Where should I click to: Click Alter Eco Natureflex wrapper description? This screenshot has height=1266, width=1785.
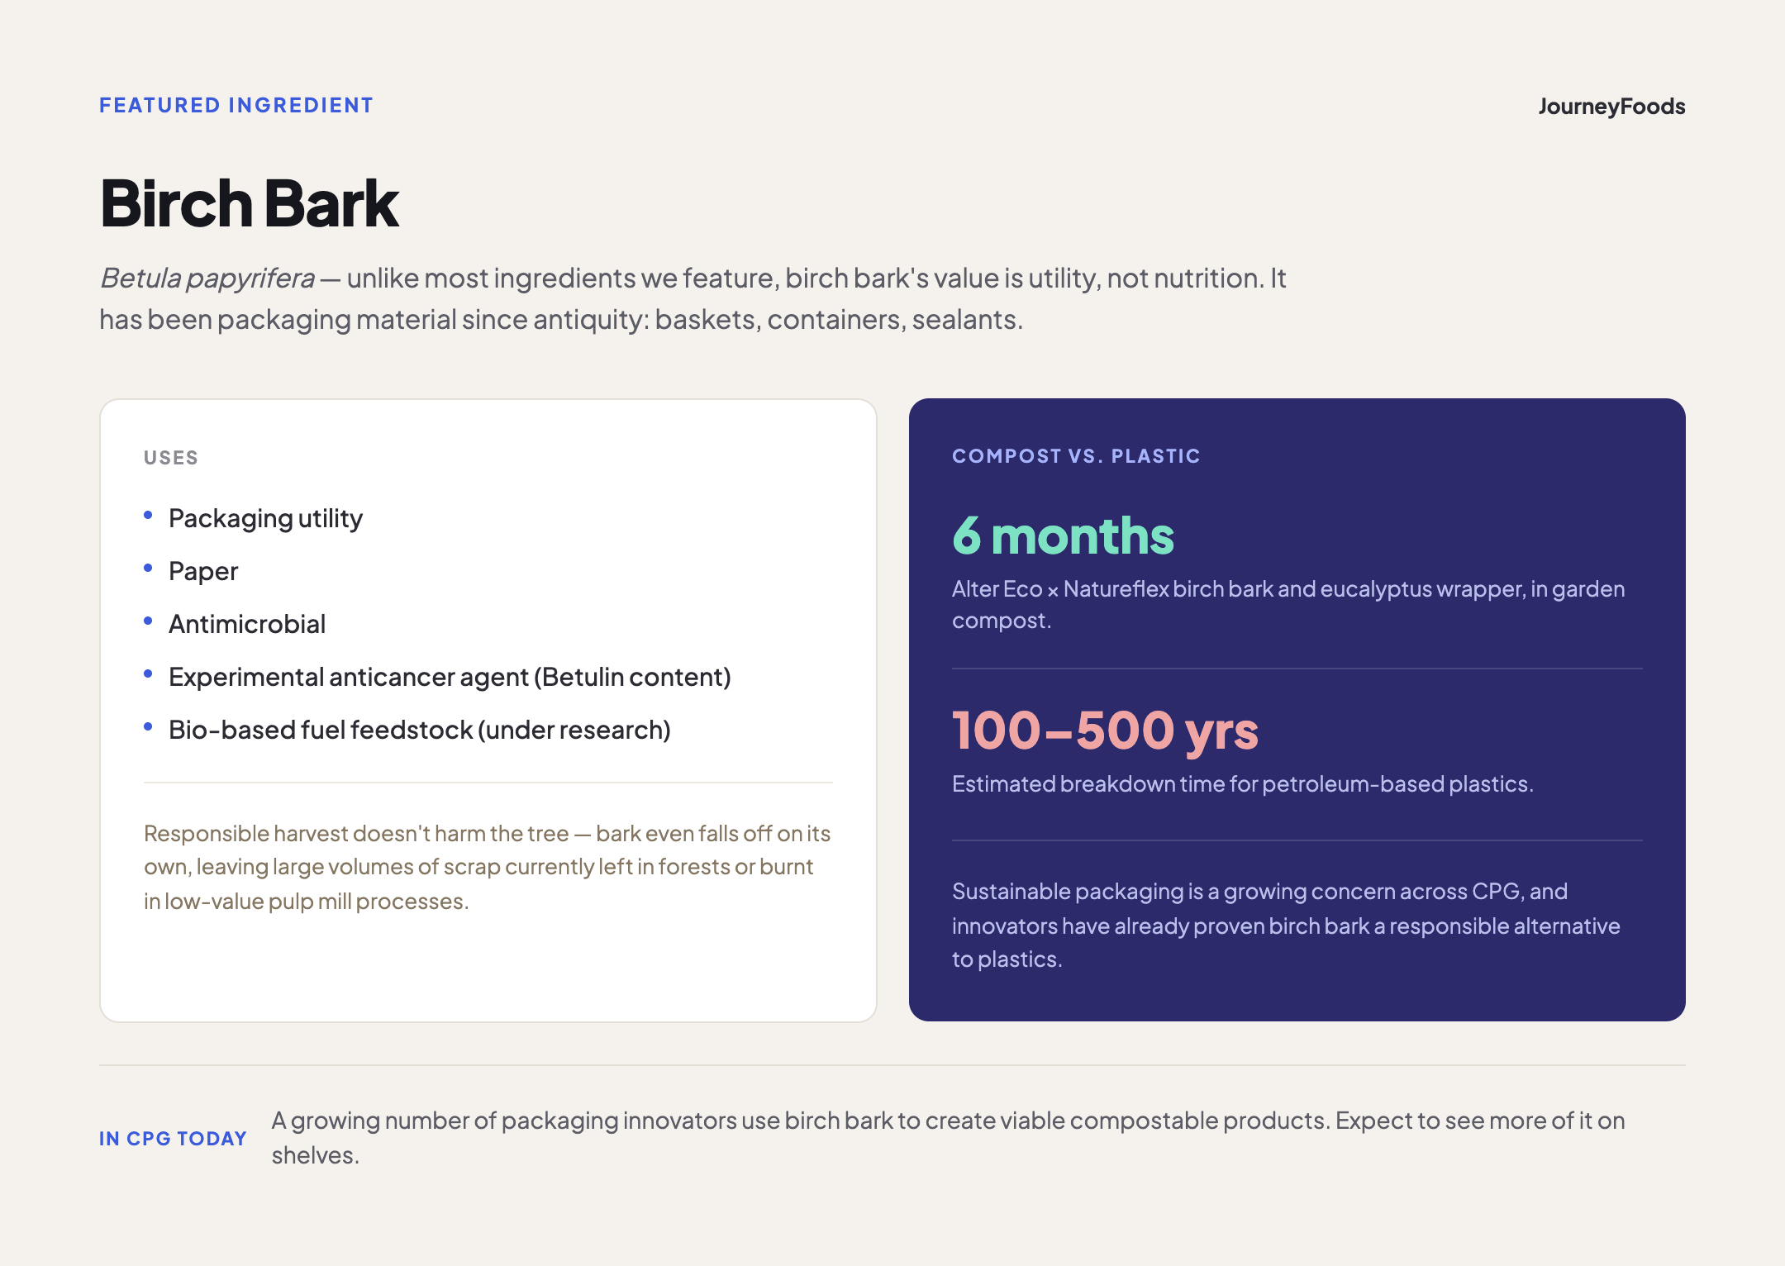coord(1288,605)
